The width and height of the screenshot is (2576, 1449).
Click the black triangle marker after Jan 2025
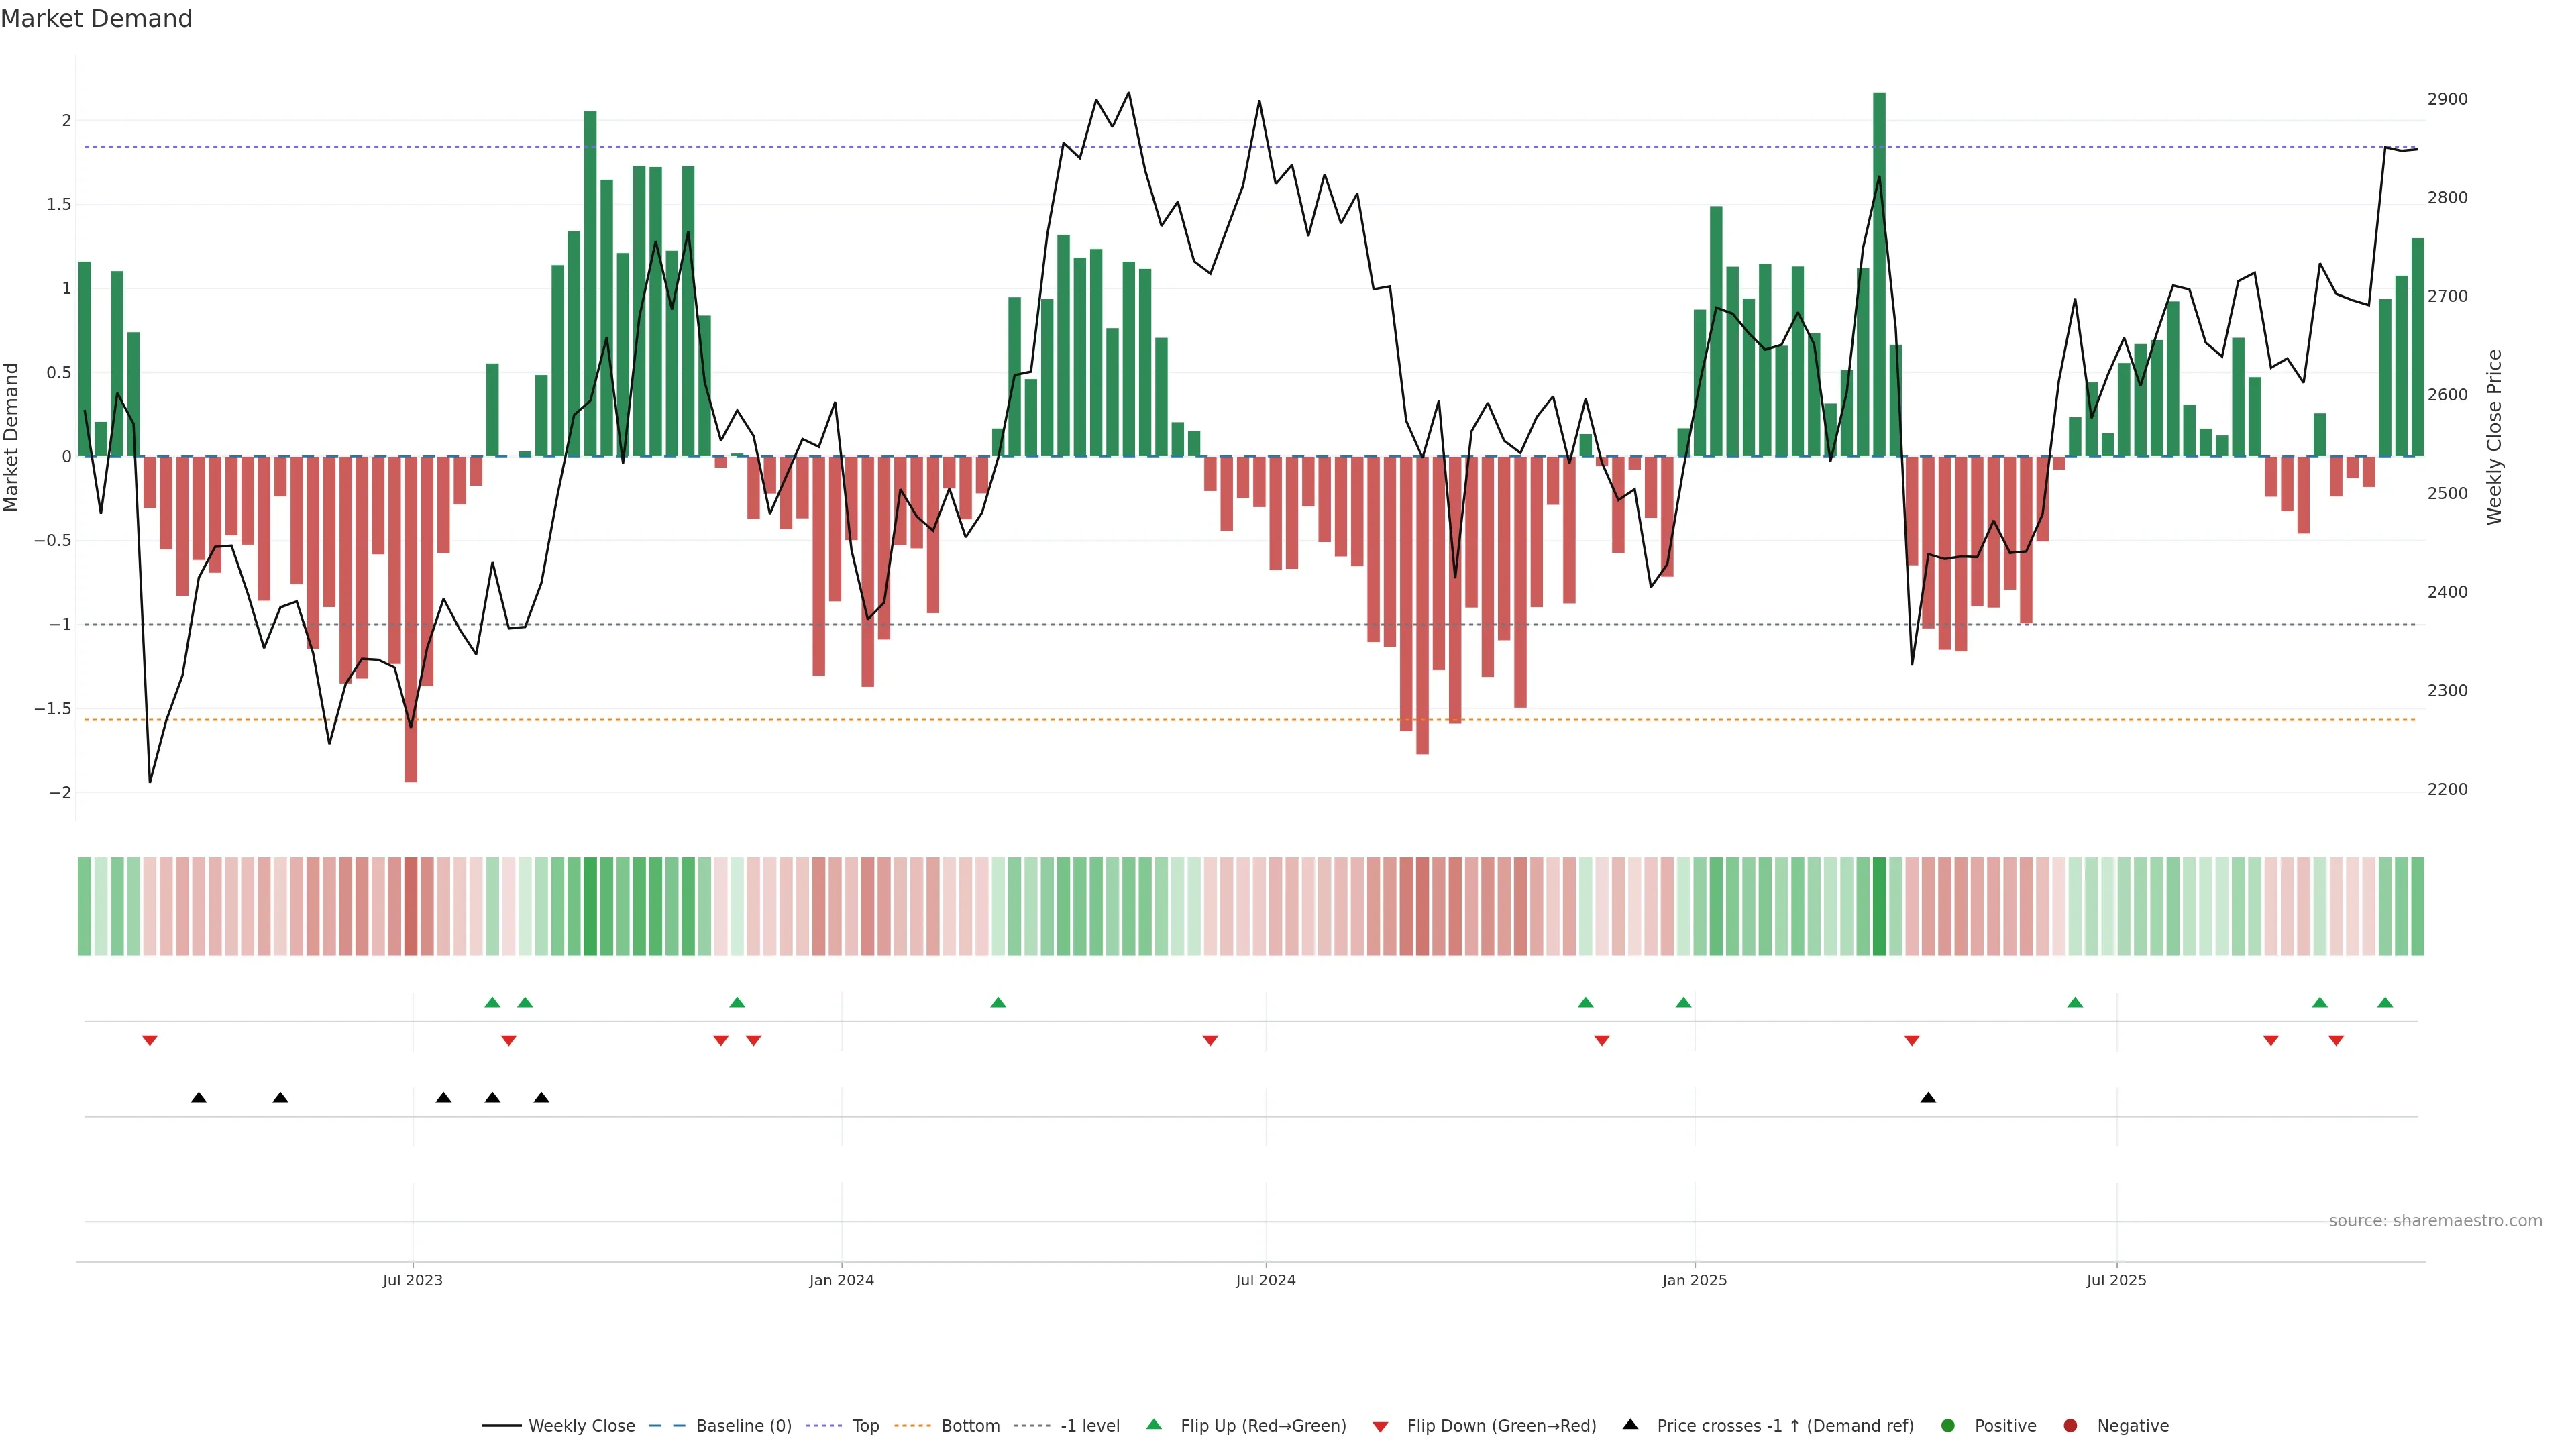click(1928, 1098)
